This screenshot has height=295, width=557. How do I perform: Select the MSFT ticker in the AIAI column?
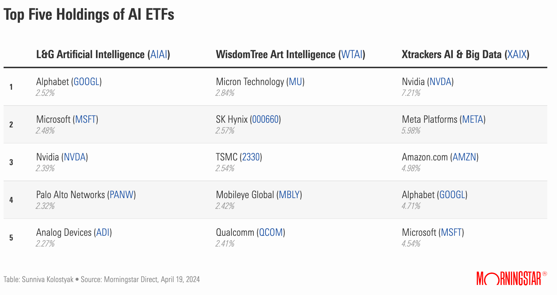click(86, 120)
